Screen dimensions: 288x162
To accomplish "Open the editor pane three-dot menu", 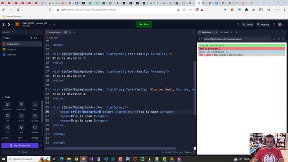I will coord(193,32).
